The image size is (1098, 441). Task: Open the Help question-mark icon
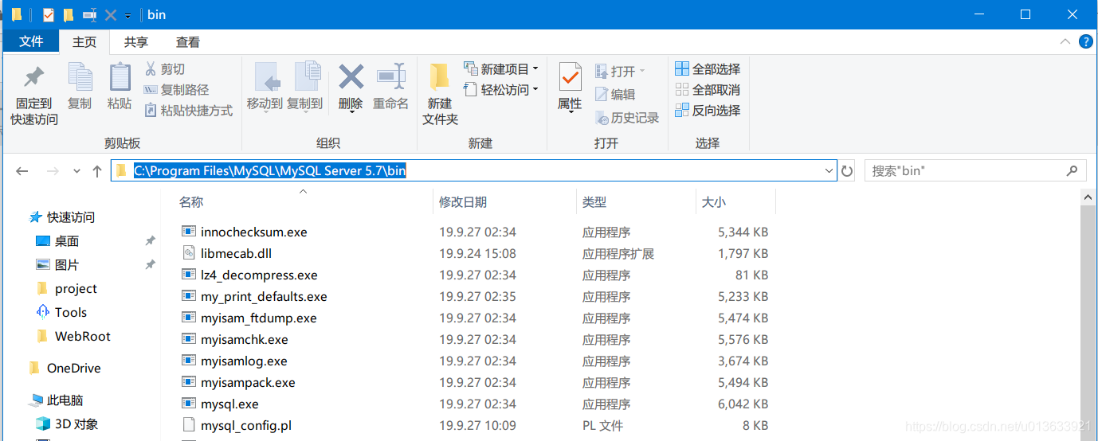[x=1084, y=41]
